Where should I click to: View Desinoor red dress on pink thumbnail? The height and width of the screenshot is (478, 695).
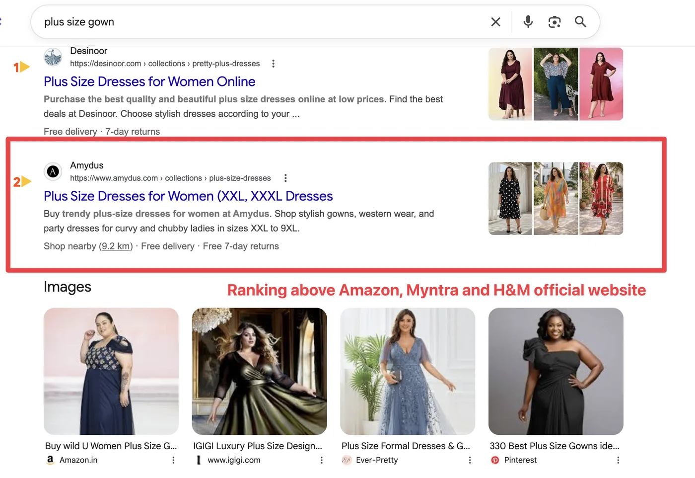601,84
